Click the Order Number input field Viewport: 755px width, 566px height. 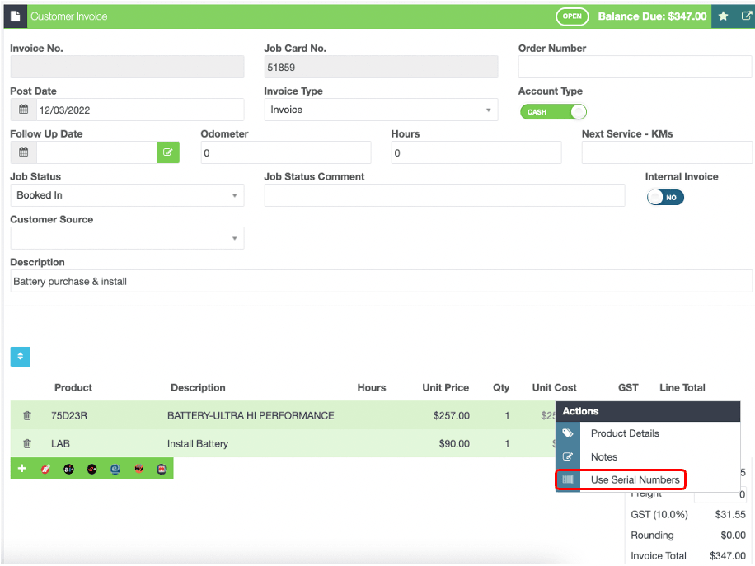(x=635, y=67)
